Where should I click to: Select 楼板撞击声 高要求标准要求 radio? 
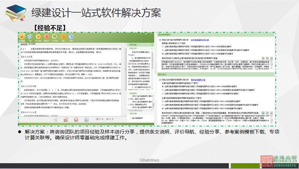163,108
